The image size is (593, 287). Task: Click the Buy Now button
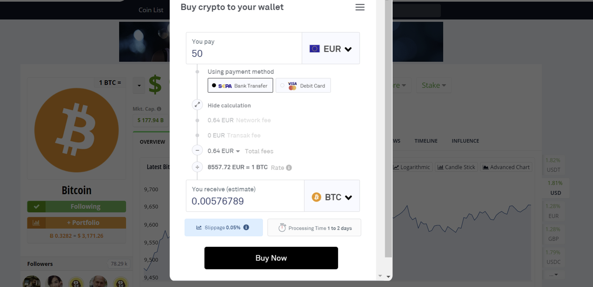[x=271, y=258]
